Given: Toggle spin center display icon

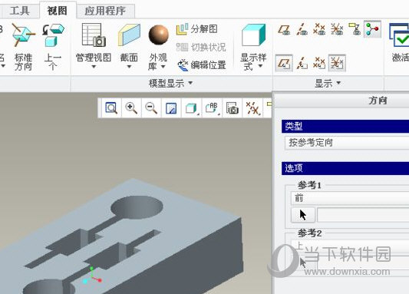Looking at the screenshot, I should click(372, 29).
